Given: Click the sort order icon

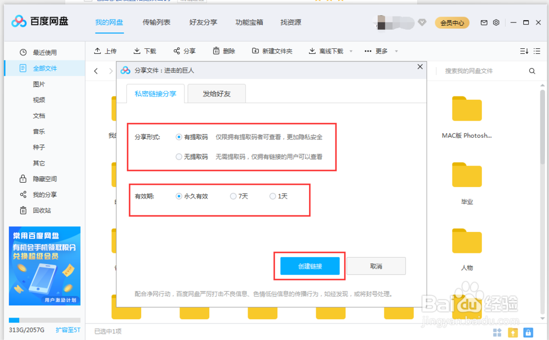Looking at the screenshot, I should click(x=524, y=51).
